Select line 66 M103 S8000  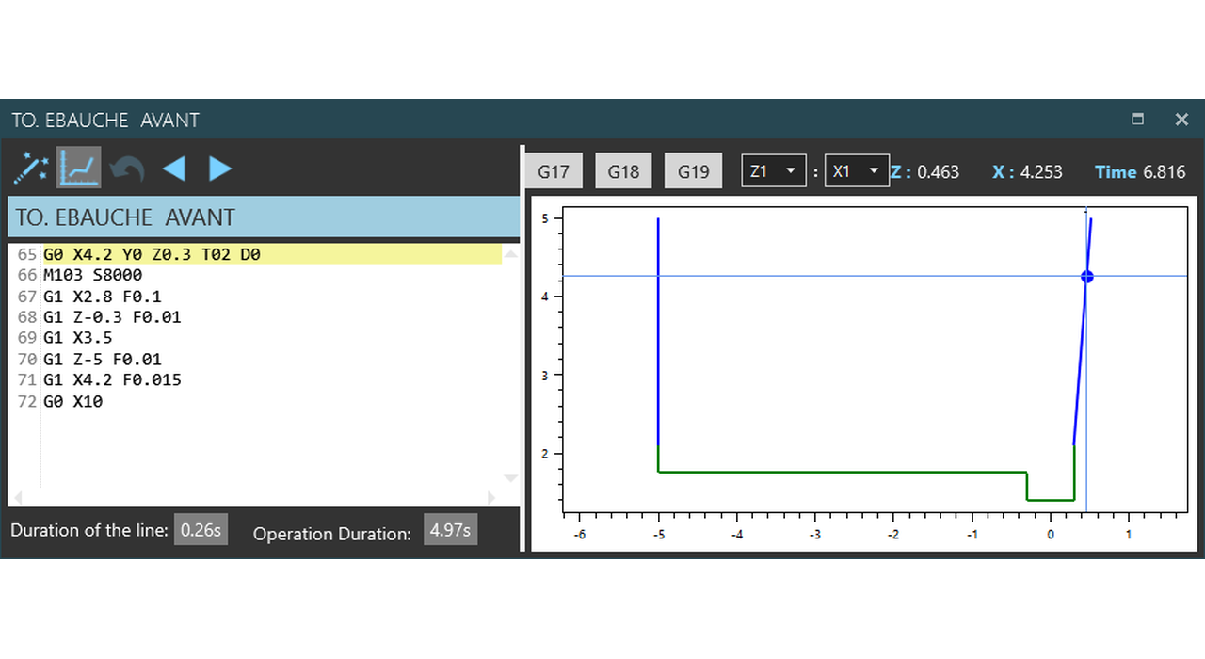tap(93, 275)
